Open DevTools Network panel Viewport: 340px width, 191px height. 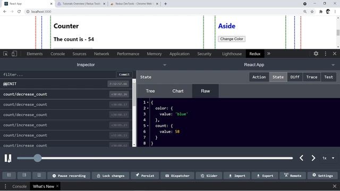click(x=101, y=54)
